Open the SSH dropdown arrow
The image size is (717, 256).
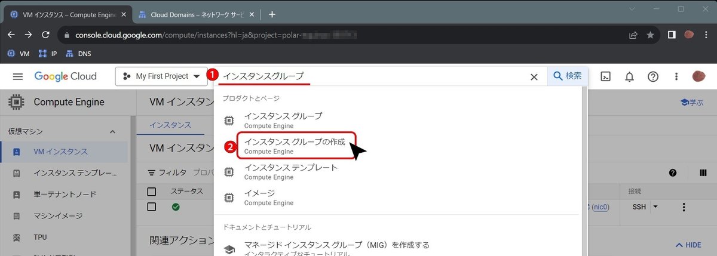[x=655, y=206]
